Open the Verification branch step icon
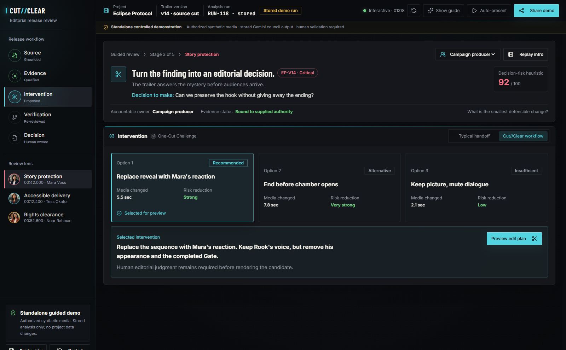Screen dimensions: 566x350 tap(15, 117)
